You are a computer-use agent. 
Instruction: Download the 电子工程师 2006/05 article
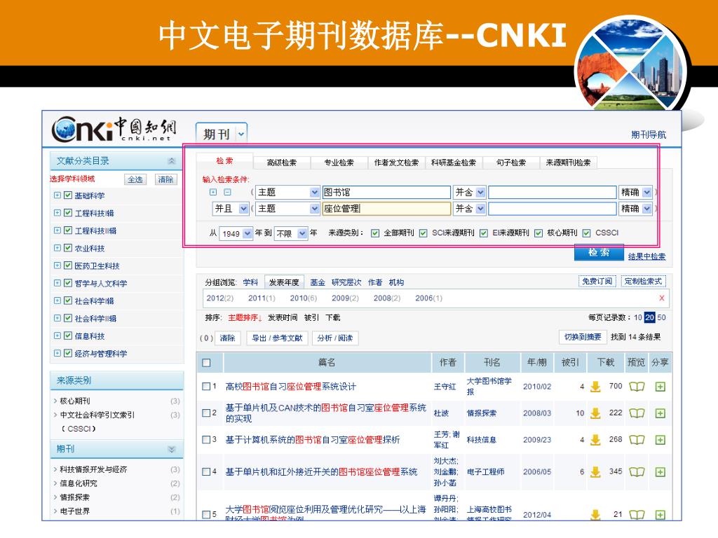(595, 471)
